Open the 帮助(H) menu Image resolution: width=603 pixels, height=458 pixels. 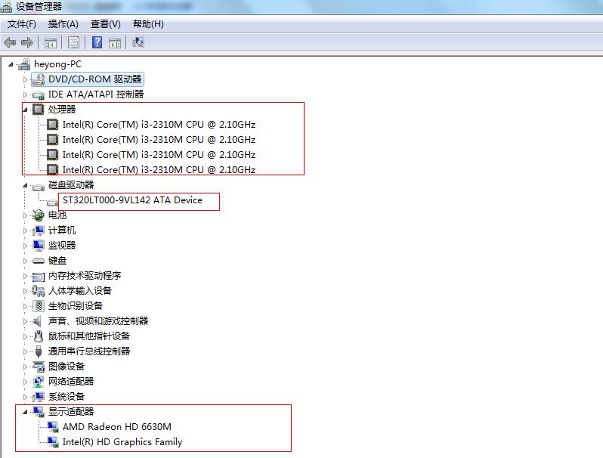147,24
